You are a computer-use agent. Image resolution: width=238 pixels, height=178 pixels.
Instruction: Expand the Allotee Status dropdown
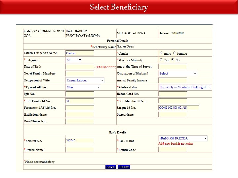[x=185, y=87]
